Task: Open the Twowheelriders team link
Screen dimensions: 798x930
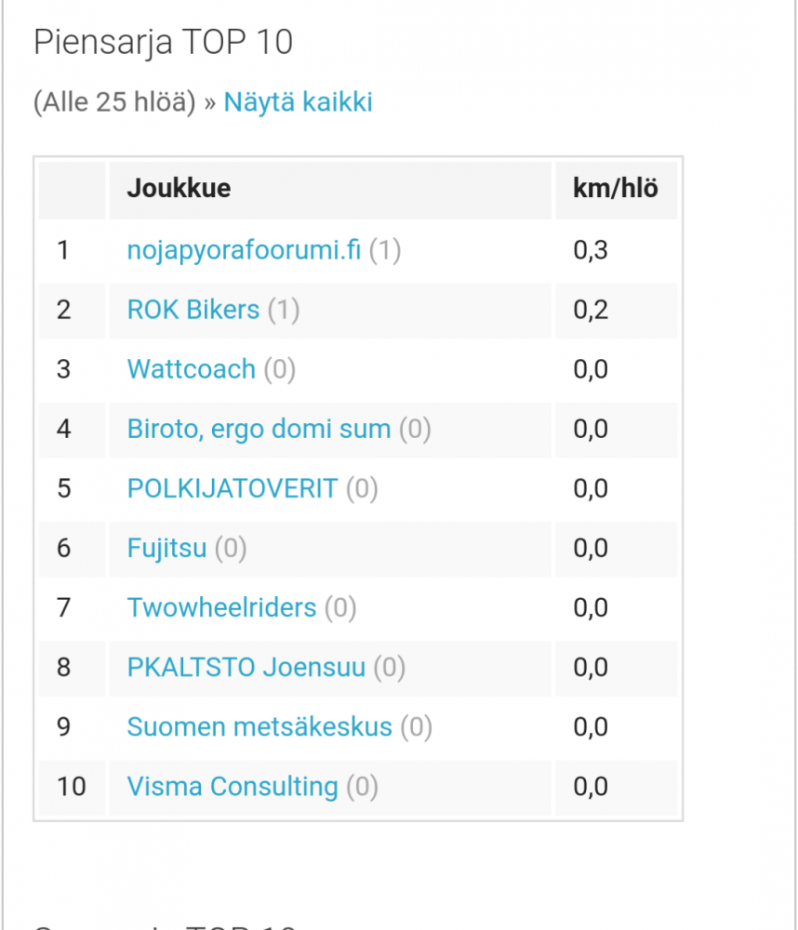Action: pos(222,607)
